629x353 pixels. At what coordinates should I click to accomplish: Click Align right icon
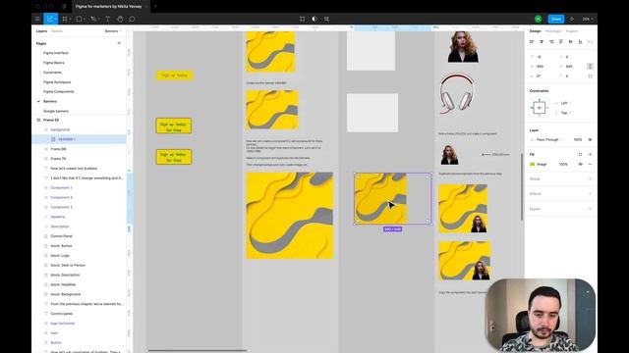[x=551, y=41]
